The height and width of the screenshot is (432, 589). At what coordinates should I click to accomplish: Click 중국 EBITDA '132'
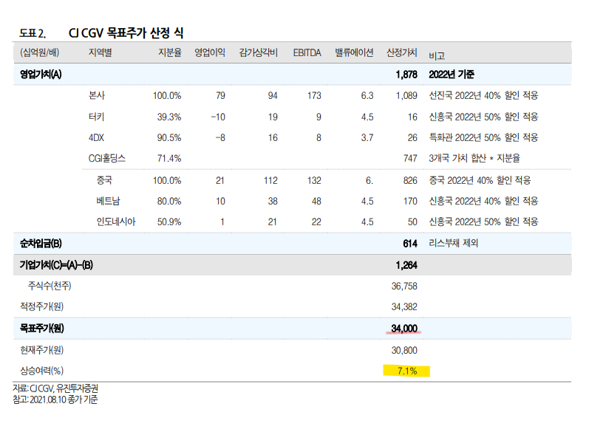(x=314, y=180)
